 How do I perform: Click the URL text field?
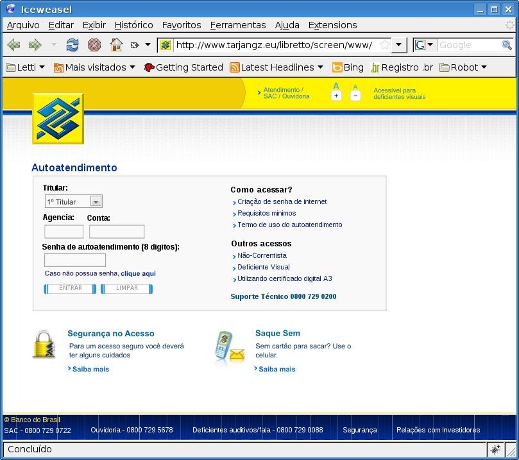coord(276,45)
